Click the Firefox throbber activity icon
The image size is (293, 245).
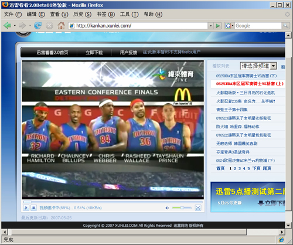(287, 14)
